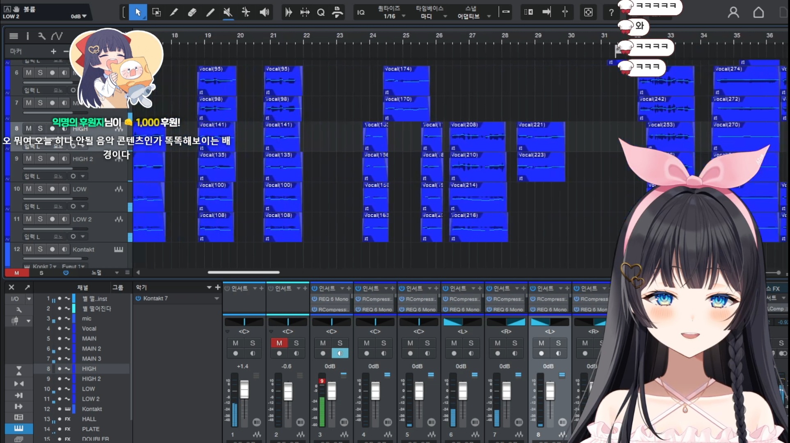Show the automation curve icon
The width and height of the screenshot is (790, 443).
(57, 36)
